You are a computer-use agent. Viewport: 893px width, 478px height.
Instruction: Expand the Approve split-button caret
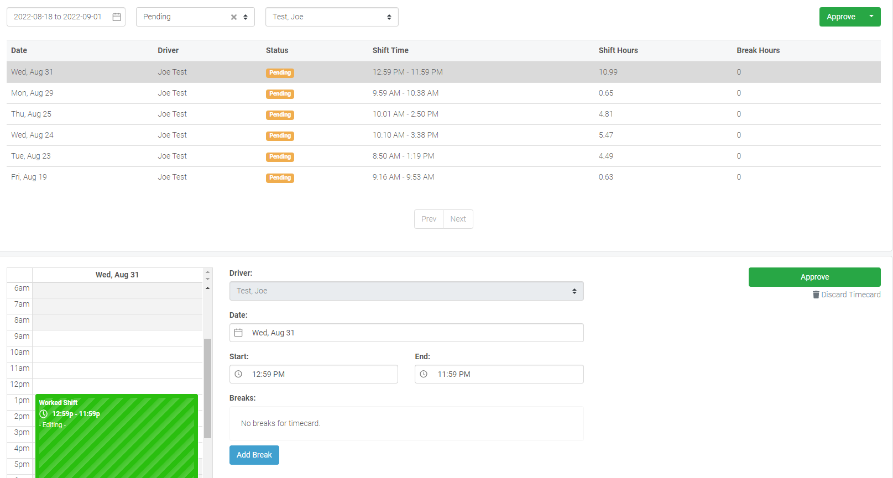[x=871, y=17]
